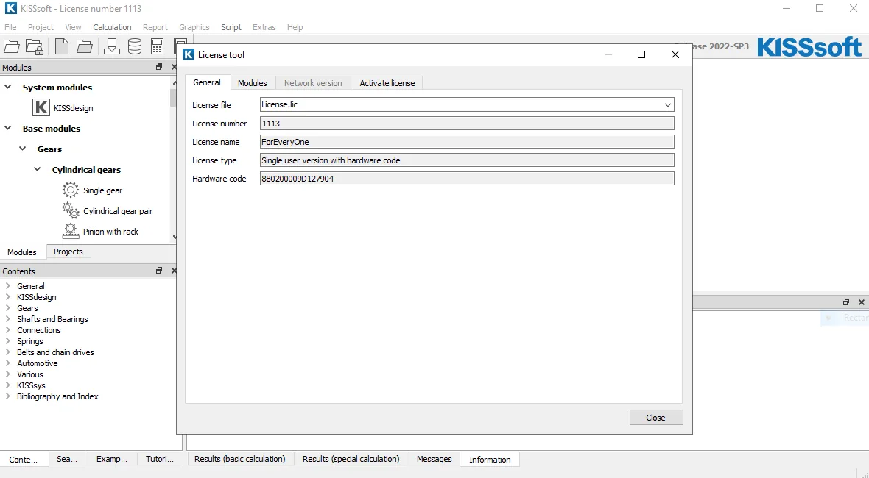Click the open project folder toolbar icon
Screen dimensions: 869x478
click(x=12, y=46)
